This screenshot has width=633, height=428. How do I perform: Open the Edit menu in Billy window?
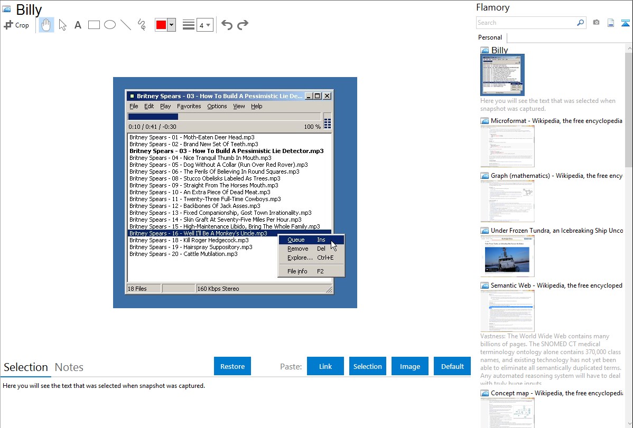click(149, 106)
